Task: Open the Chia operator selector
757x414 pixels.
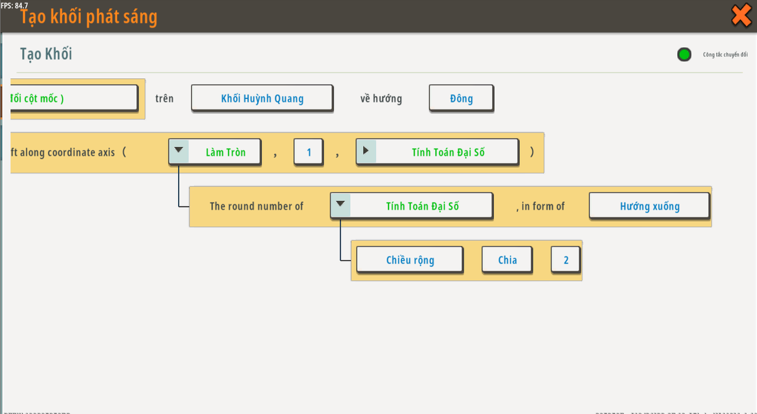Action: pos(507,260)
